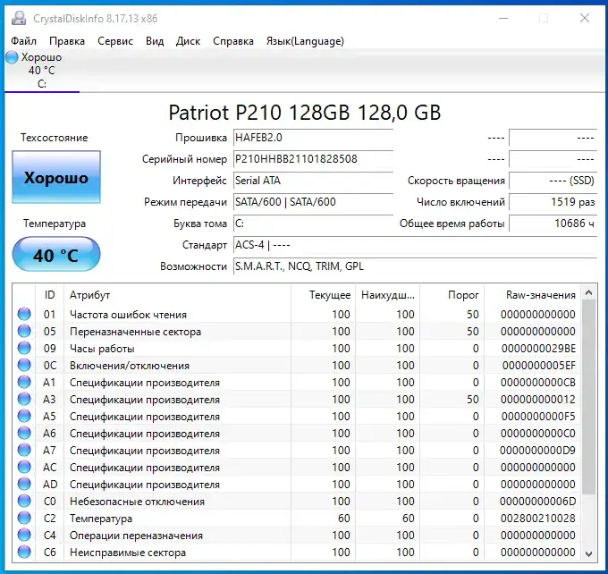Click the big Хорошо health status button

pos(56,177)
